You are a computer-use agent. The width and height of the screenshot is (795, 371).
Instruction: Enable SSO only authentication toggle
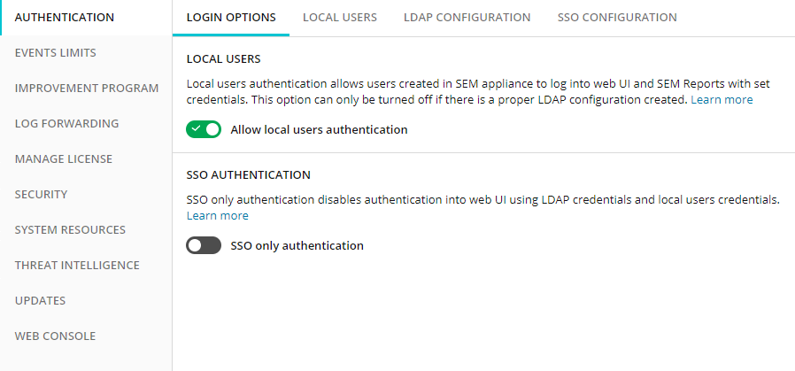[204, 246]
